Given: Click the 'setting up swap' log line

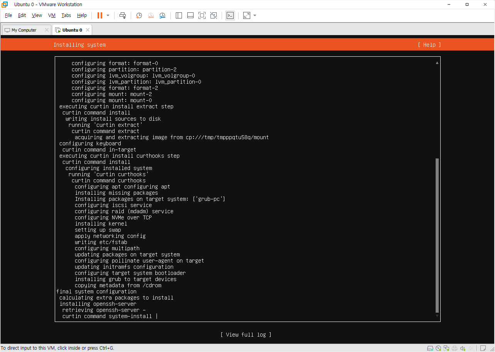Looking at the screenshot, I should (98, 230).
